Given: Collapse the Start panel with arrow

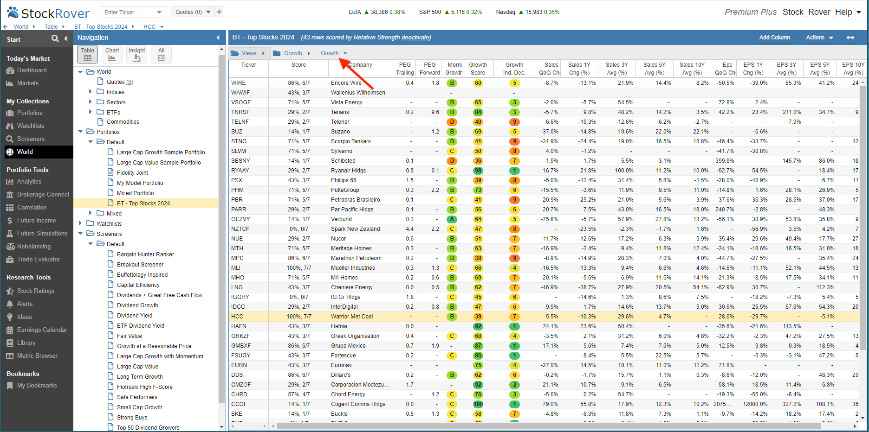Looking at the screenshot, I should pyautogui.click(x=66, y=38).
